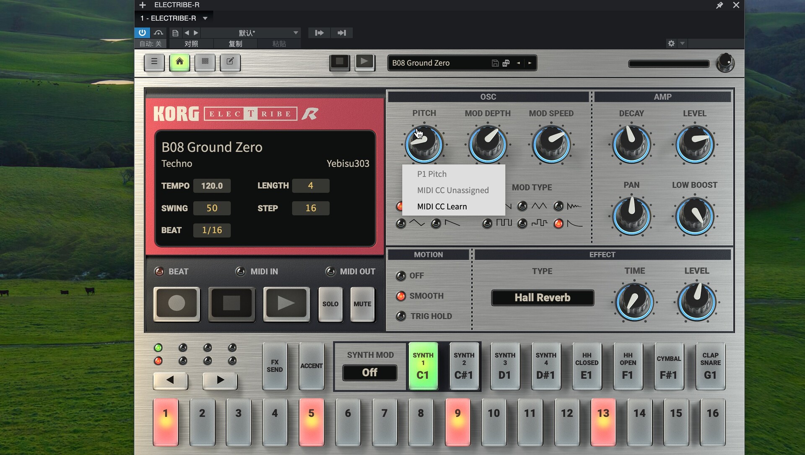Click the right page arrow button

pyautogui.click(x=220, y=380)
